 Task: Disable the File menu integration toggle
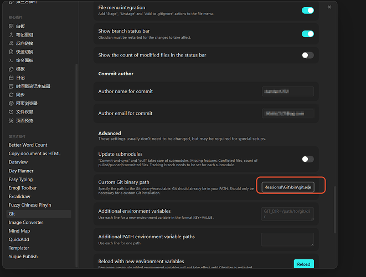tap(308, 11)
